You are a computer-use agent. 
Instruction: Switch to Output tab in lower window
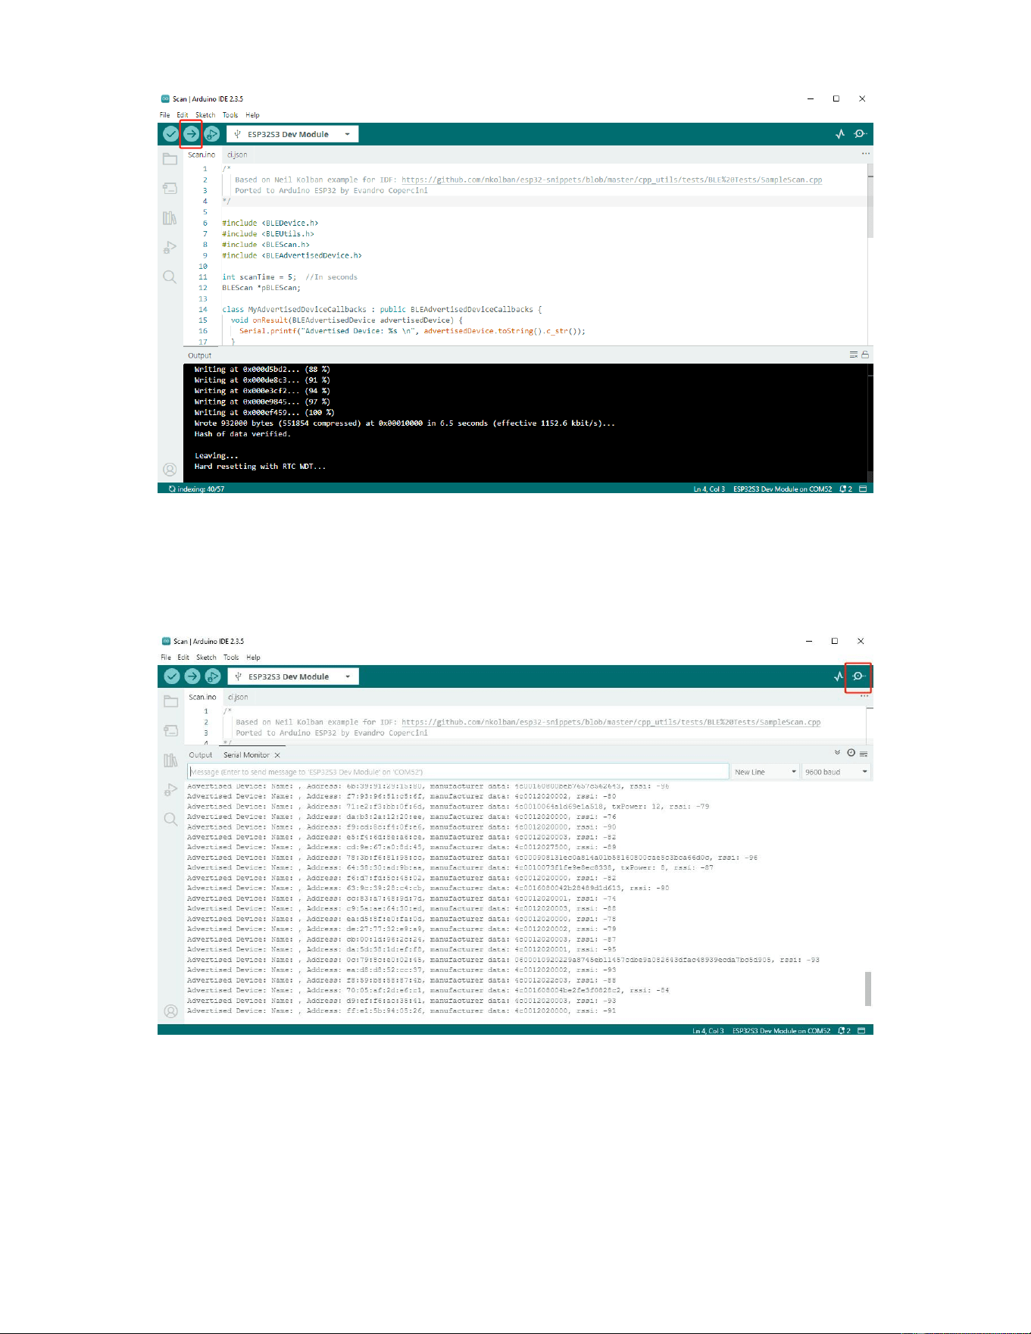[x=201, y=755]
